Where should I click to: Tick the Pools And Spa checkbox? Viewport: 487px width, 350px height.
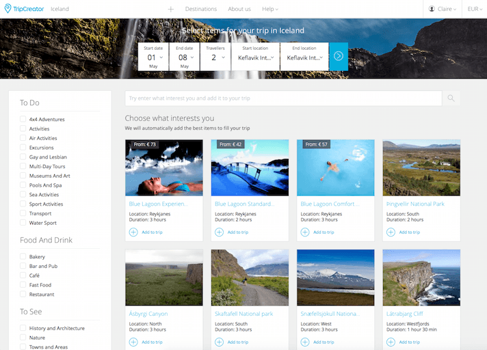coord(23,185)
